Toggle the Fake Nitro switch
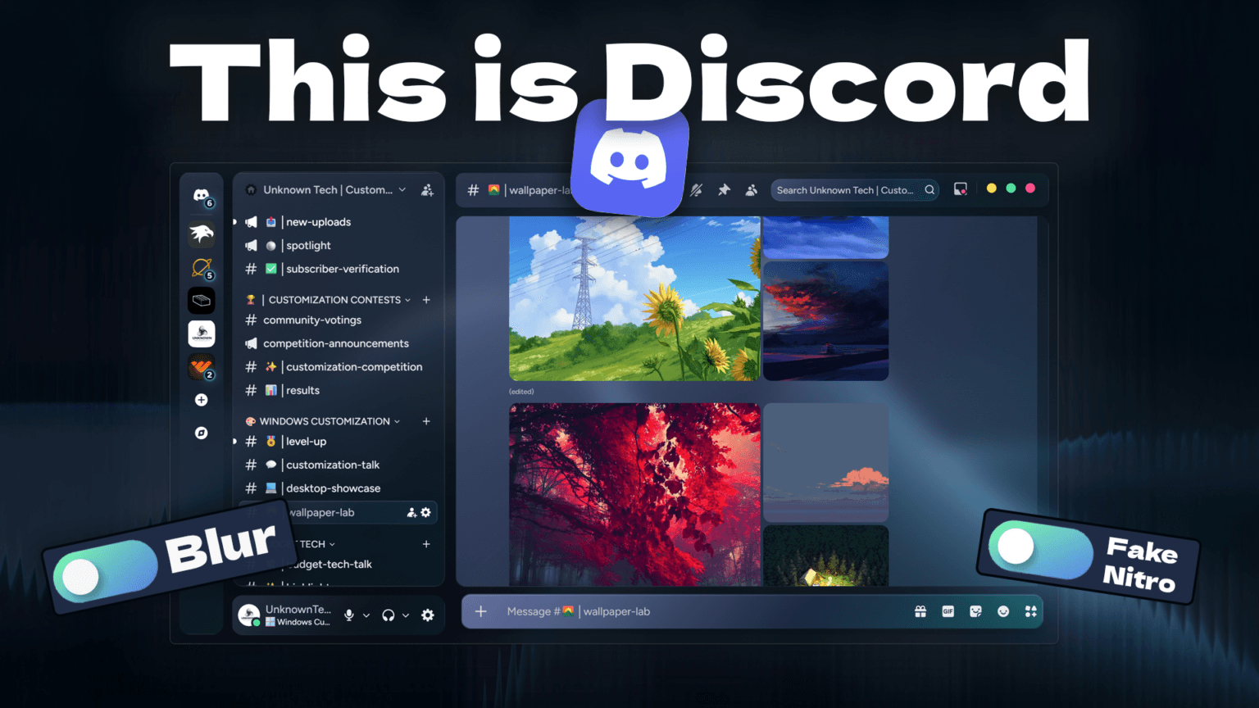Viewport: 1259px width, 708px height. point(1041,549)
